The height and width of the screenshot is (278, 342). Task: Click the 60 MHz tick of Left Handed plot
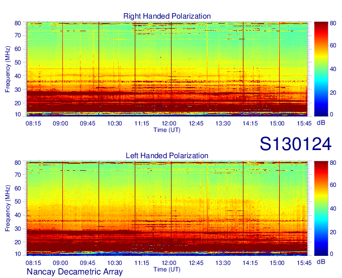(x=18, y=188)
